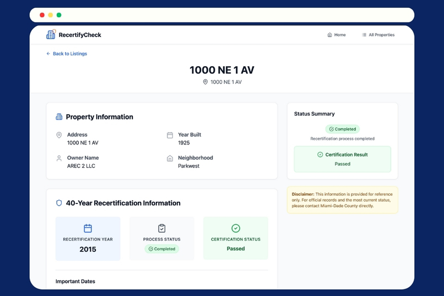Click the yellow minimize window dot
The width and height of the screenshot is (444, 296).
50,15
